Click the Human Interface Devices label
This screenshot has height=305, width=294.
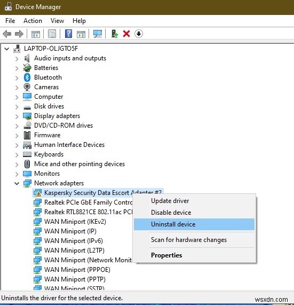coord(69,145)
